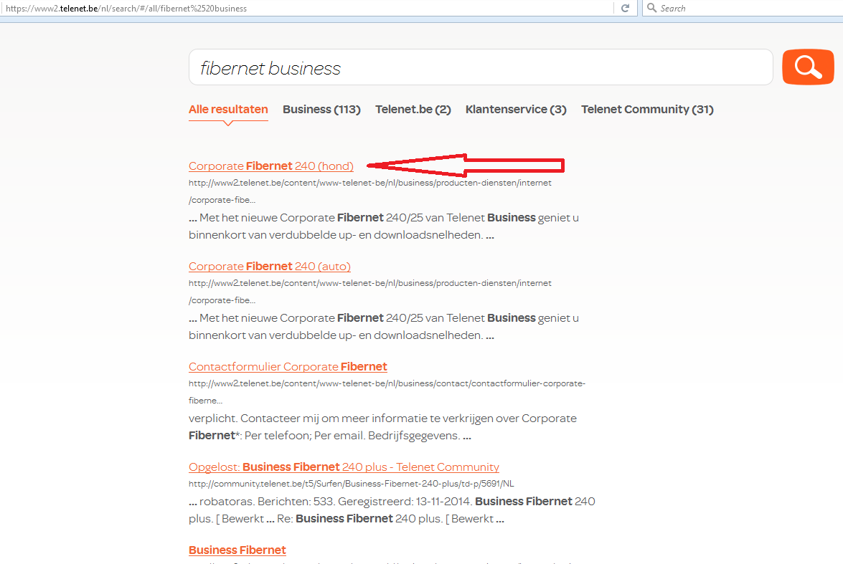Open 'Corporate Fibernet 240 (hond)' result

[270, 166]
